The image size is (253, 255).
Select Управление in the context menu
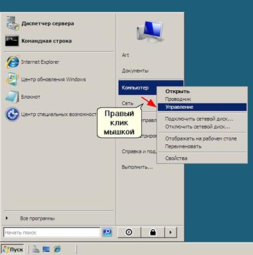(202, 107)
